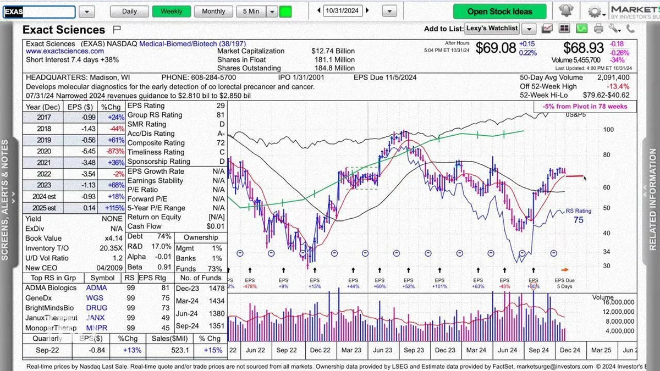Open the Screens, Alerts & Notes side panel

click(x=5, y=199)
